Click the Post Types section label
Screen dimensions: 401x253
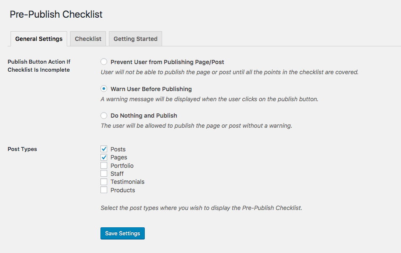(x=22, y=149)
